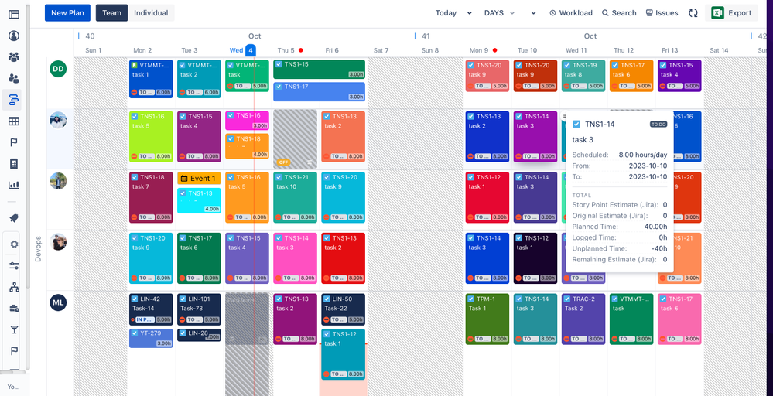Screen dimensions: 773x396
Task: Switch to the Individual tab
Action: [151, 13]
